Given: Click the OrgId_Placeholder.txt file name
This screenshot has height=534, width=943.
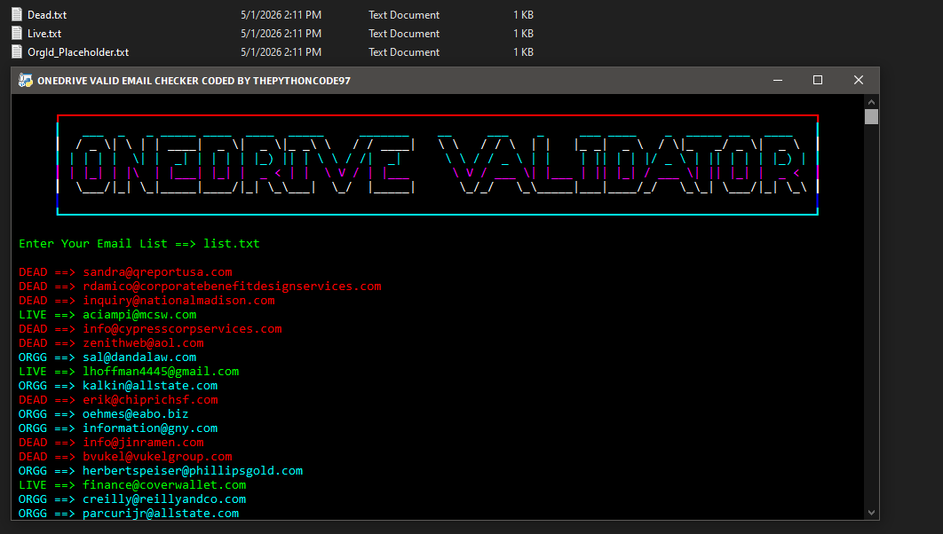Looking at the screenshot, I should tap(78, 52).
